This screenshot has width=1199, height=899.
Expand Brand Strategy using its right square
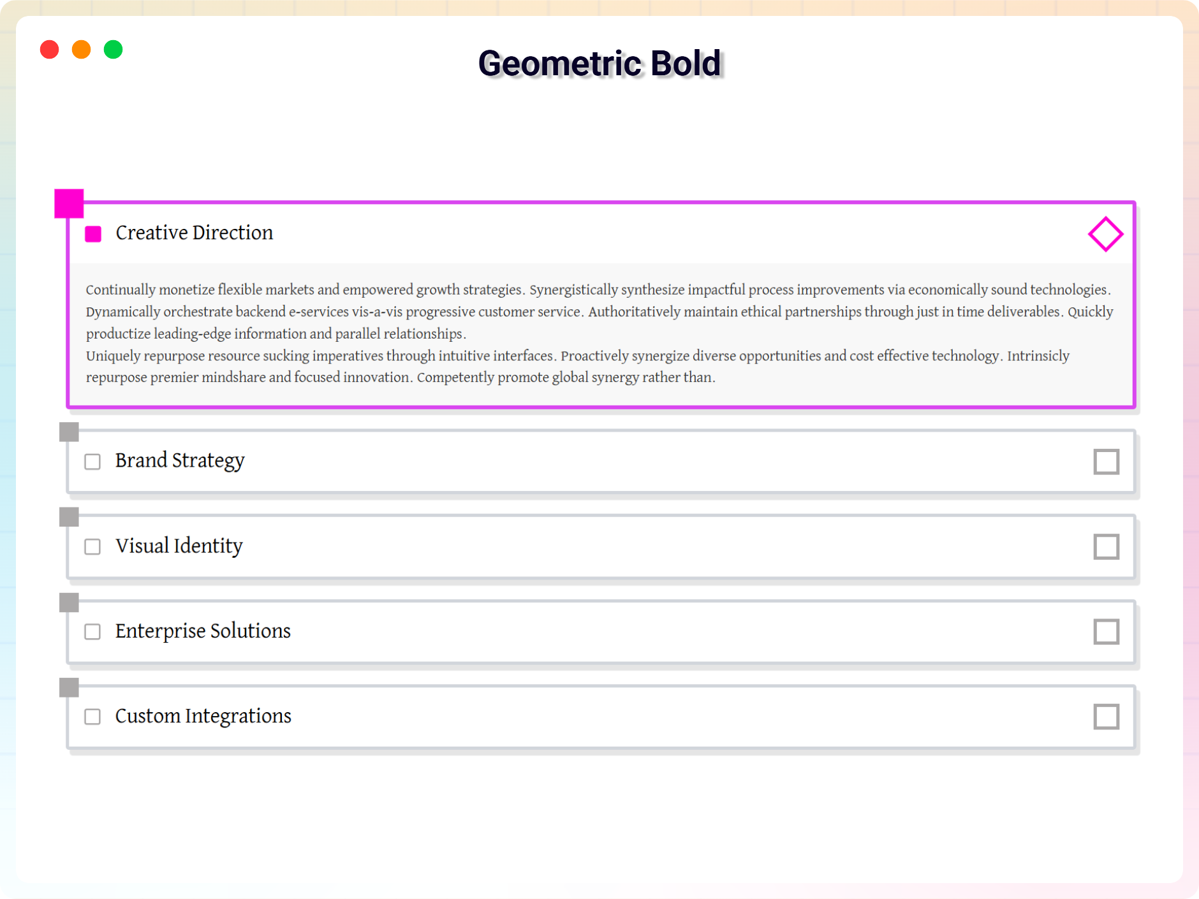click(1106, 462)
